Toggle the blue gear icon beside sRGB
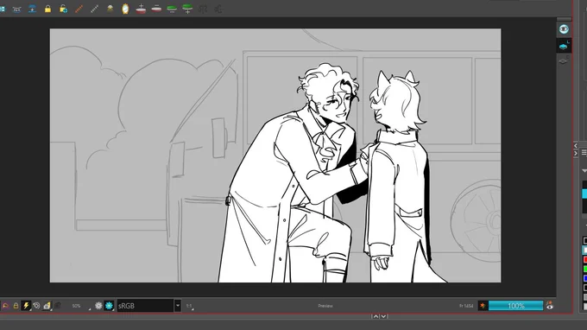 click(109, 306)
